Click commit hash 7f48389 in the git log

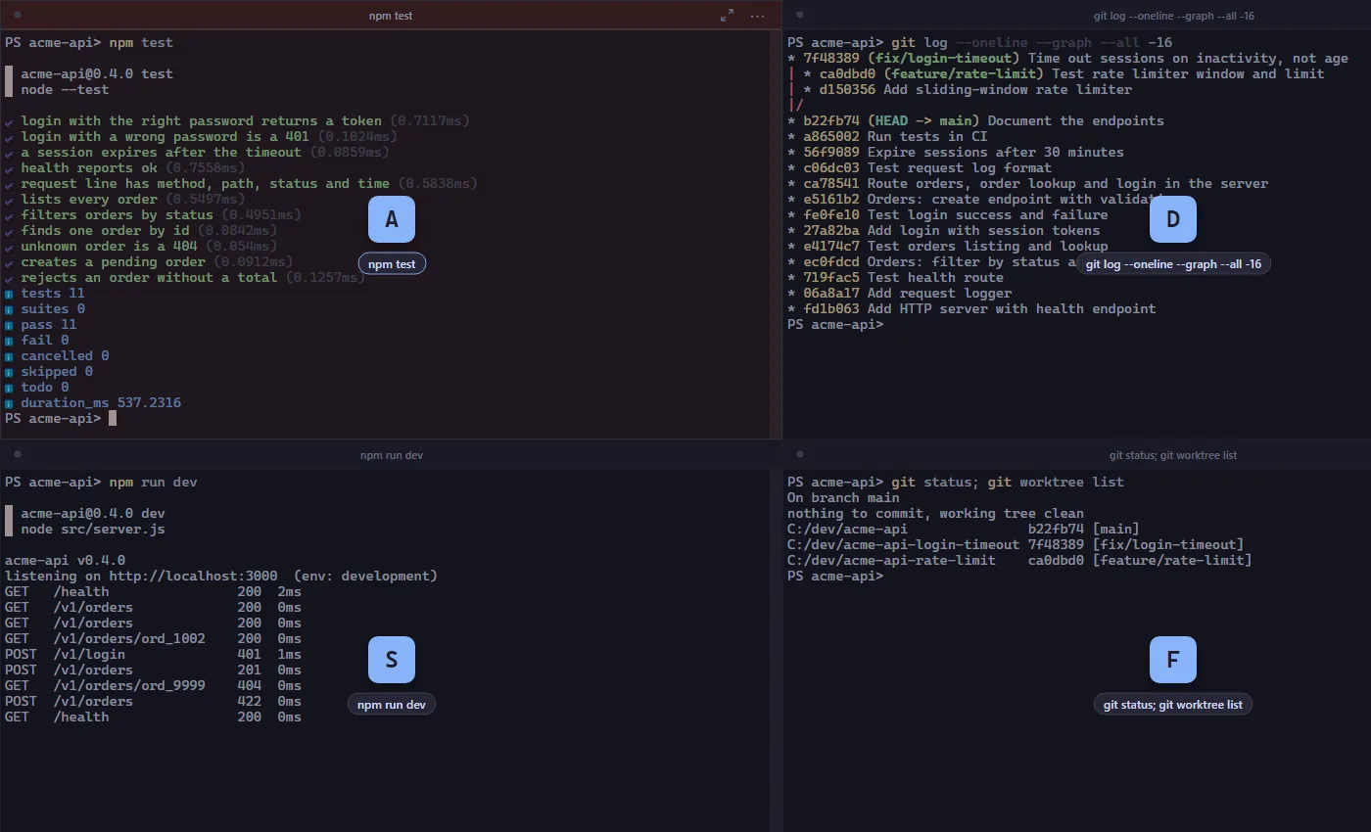(831, 59)
